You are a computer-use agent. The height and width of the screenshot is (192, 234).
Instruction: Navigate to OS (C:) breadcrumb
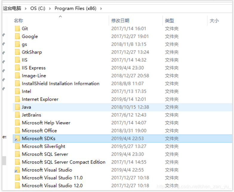point(38,8)
